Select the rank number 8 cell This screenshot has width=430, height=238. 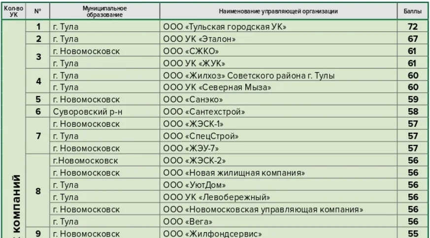[38, 191]
